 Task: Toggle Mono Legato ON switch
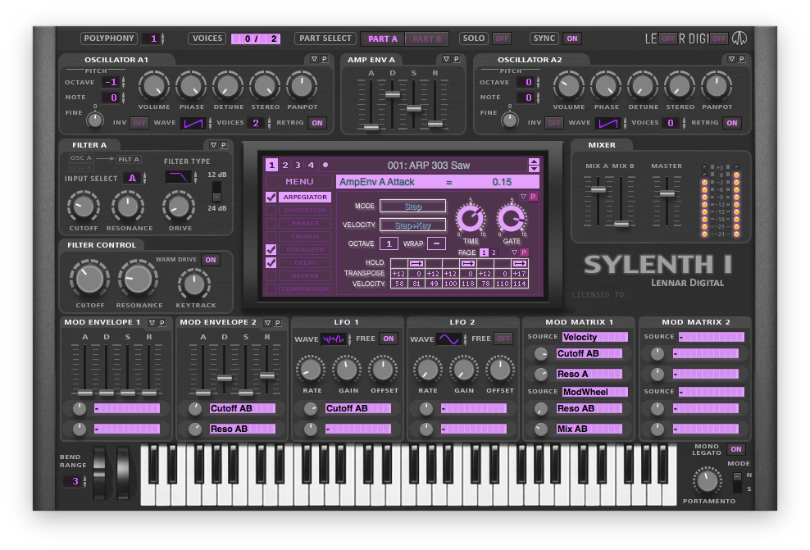point(736,449)
